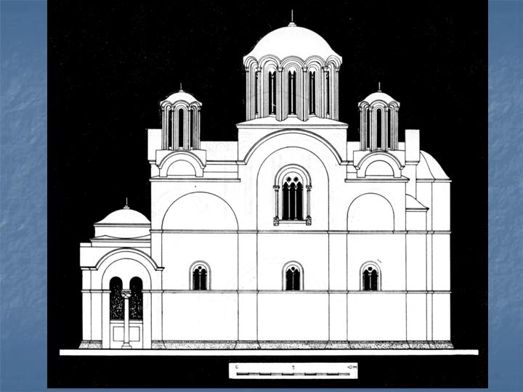Click the 10M label on scale bar
The image size is (523, 392).
[x=352, y=367]
